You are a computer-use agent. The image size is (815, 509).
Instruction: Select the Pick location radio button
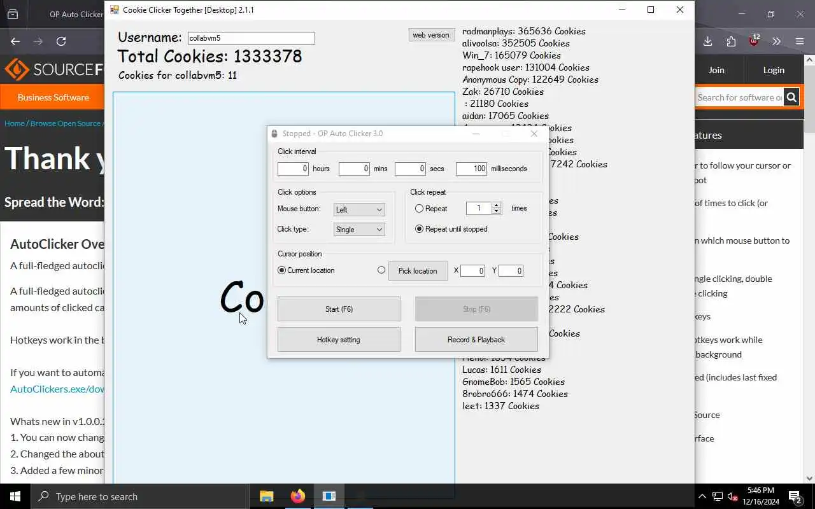tap(381, 270)
